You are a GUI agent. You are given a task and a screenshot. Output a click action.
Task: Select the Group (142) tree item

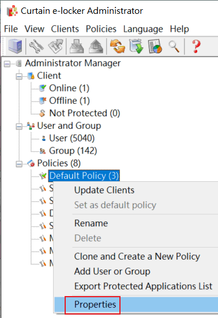(73, 151)
